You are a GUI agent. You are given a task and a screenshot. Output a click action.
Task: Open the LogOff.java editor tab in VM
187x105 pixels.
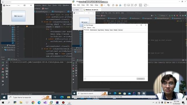[124, 18]
